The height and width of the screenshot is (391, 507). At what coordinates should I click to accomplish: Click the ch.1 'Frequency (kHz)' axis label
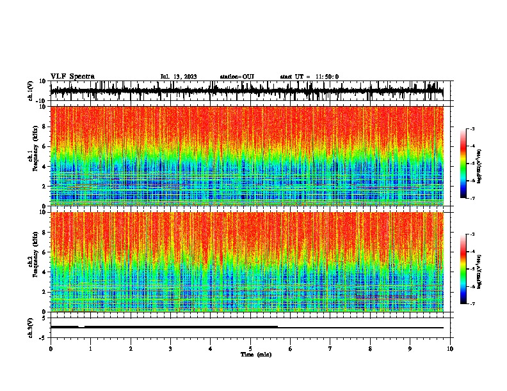pyautogui.click(x=35, y=148)
